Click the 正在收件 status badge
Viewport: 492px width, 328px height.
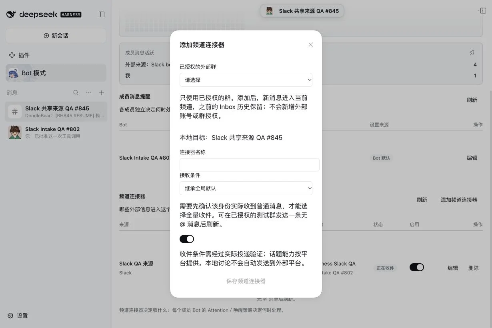click(385, 268)
